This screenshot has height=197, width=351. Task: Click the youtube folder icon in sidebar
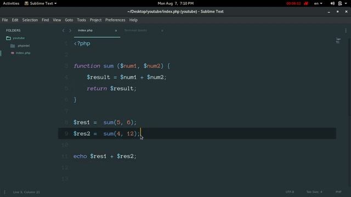pyautogui.click(x=9, y=38)
